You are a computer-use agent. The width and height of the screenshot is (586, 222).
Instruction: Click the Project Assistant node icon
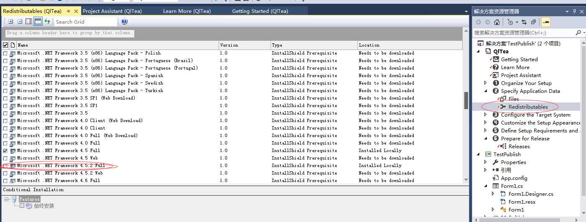tap(496, 75)
